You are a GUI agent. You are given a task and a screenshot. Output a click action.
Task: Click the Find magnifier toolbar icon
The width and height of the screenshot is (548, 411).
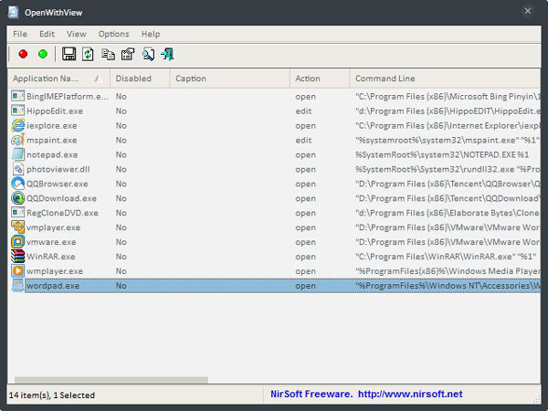click(x=148, y=54)
